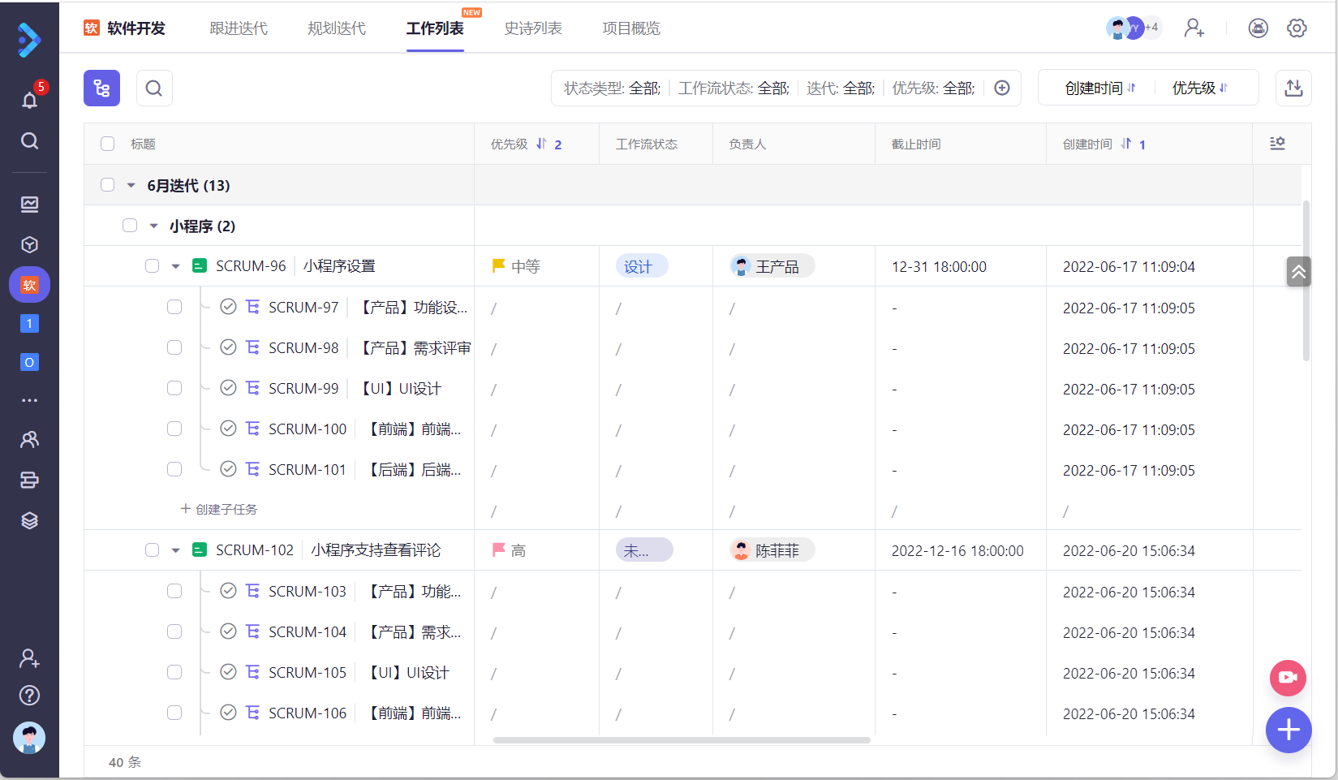Click the import/export icon at top right
Screen dimensions: 1338x780
pyautogui.click(x=1293, y=87)
